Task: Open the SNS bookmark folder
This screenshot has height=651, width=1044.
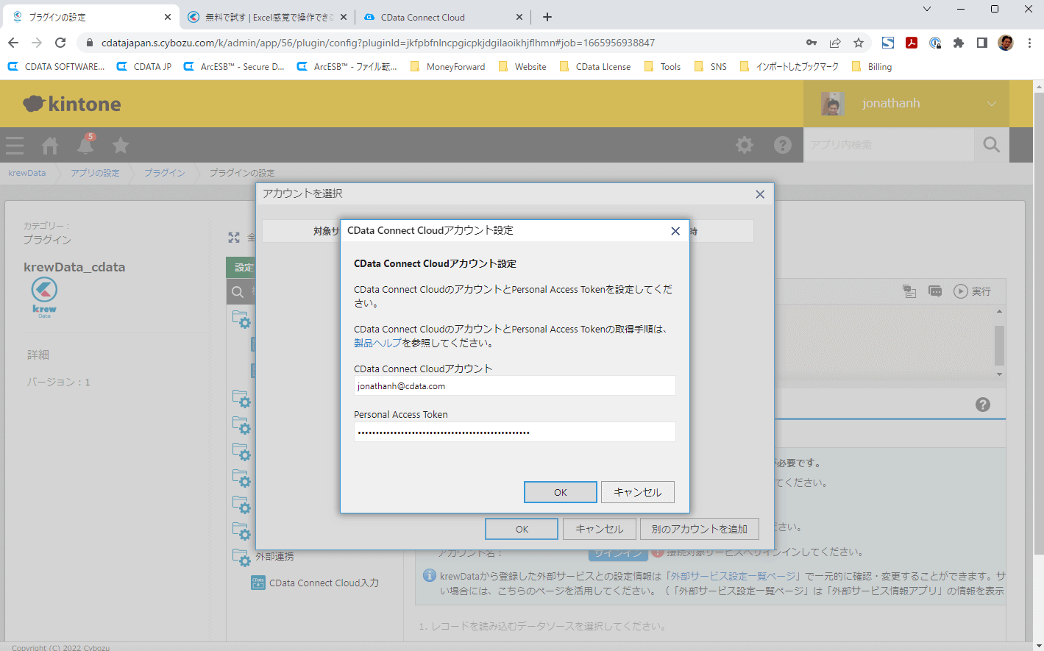Action: click(x=710, y=66)
